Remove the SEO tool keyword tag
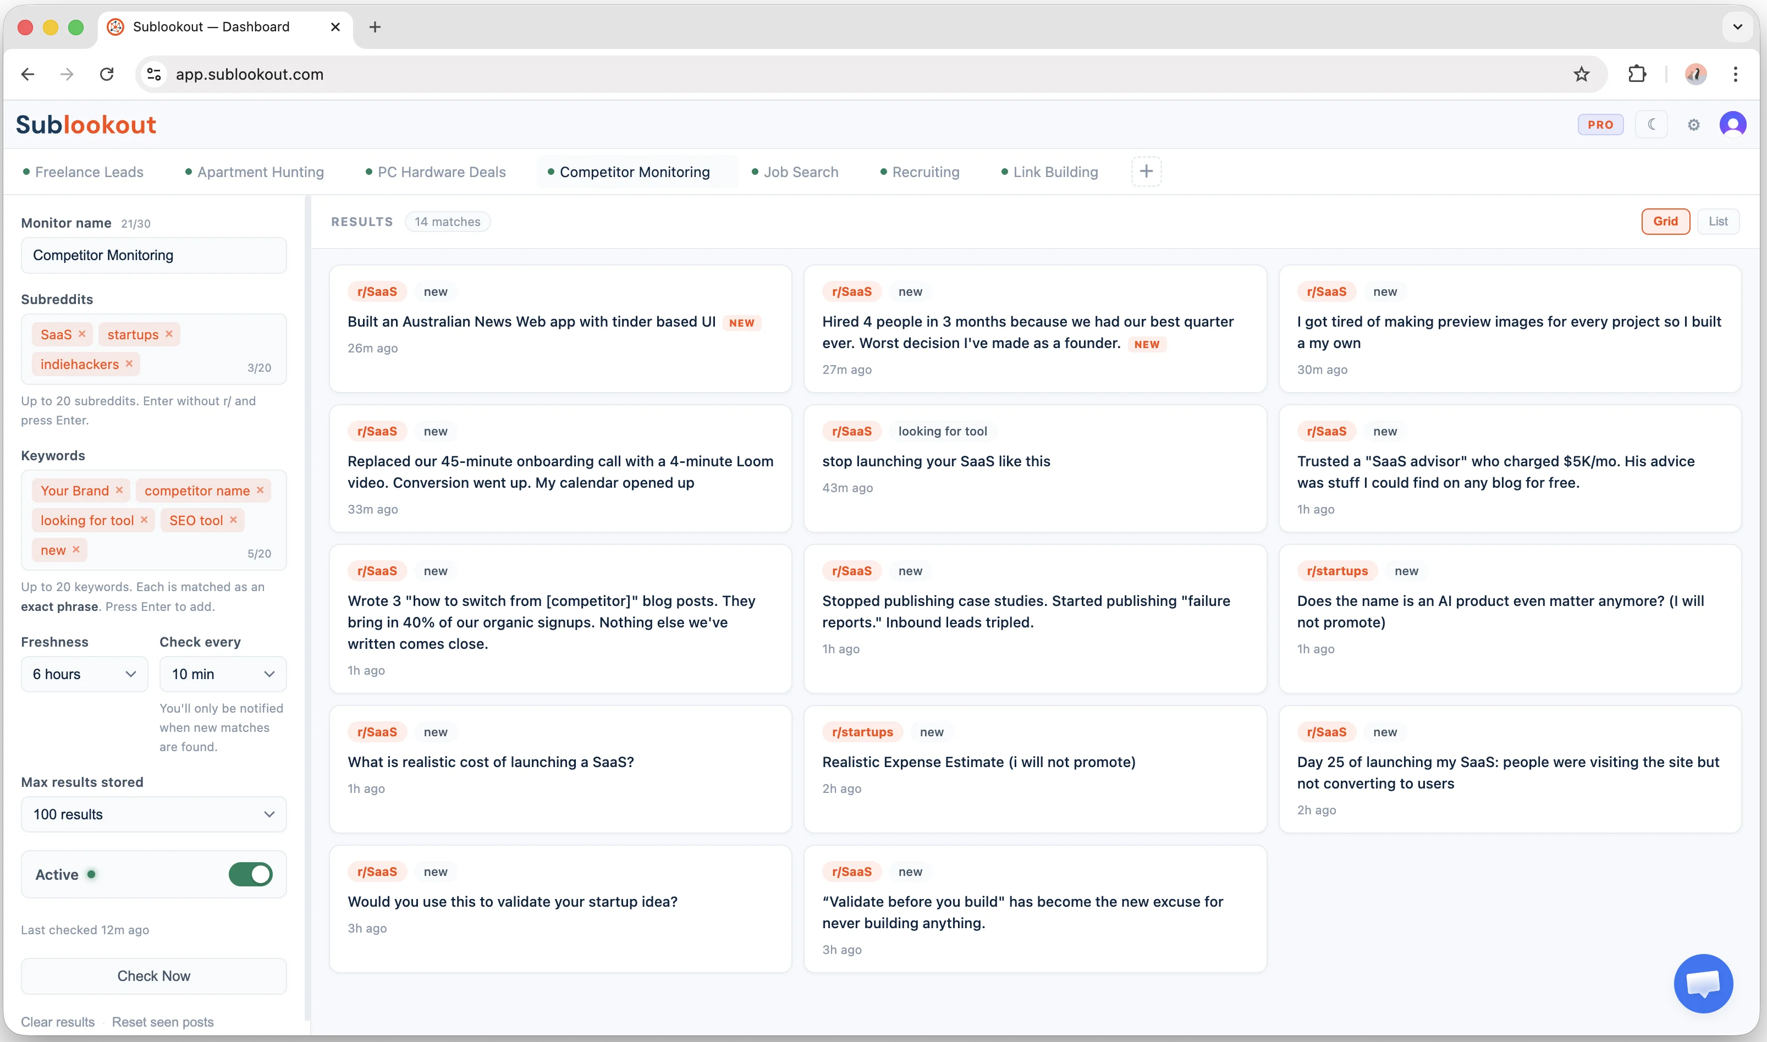Screen dimensions: 1767x1042 point(233,520)
